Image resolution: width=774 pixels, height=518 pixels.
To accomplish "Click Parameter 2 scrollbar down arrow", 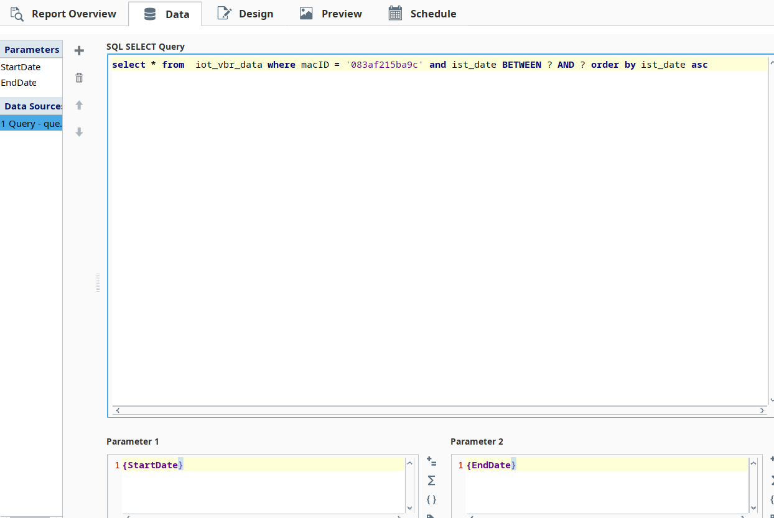I will [x=753, y=508].
